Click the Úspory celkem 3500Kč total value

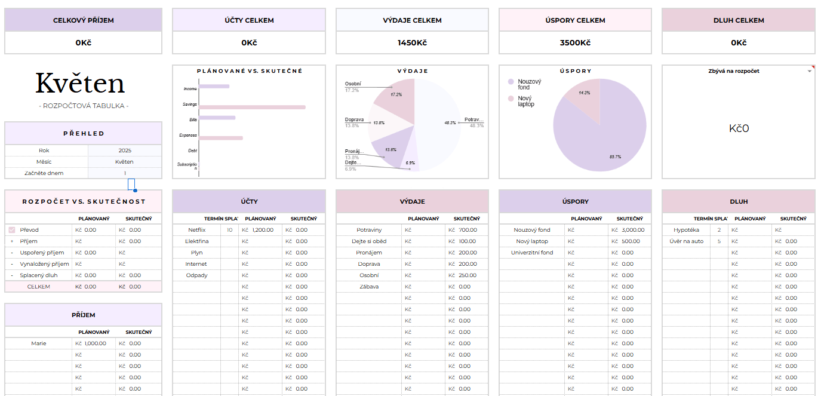tap(575, 43)
